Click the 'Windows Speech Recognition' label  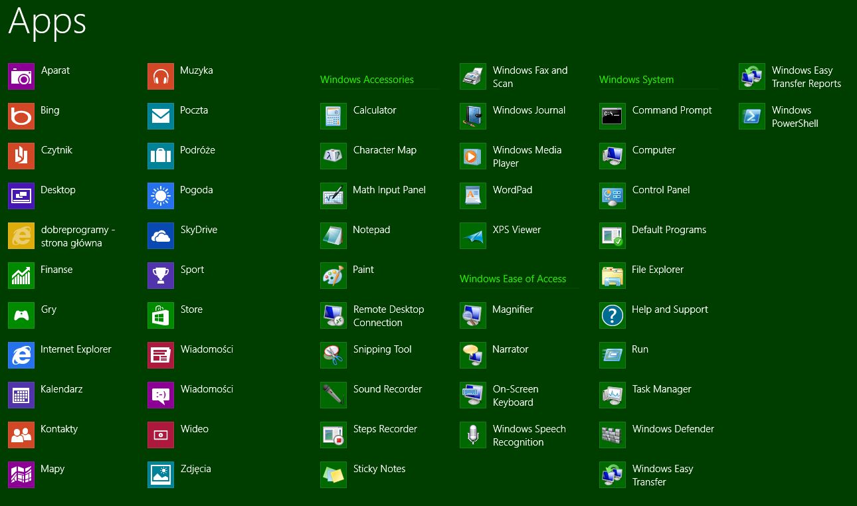pyautogui.click(x=529, y=436)
